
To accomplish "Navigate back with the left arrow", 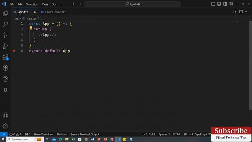I will pos(74,4).
